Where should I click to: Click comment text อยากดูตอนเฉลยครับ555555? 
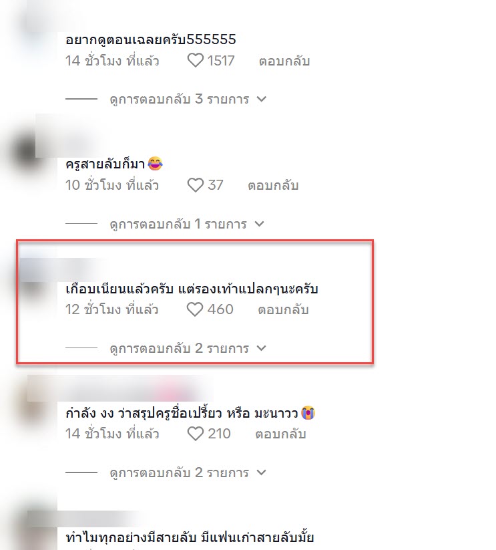pos(151,39)
